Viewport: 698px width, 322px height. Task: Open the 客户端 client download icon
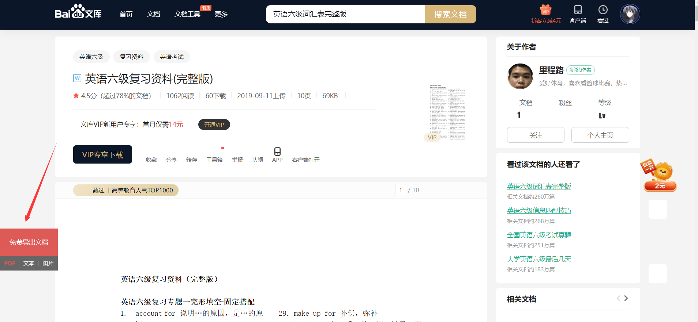tap(578, 10)
